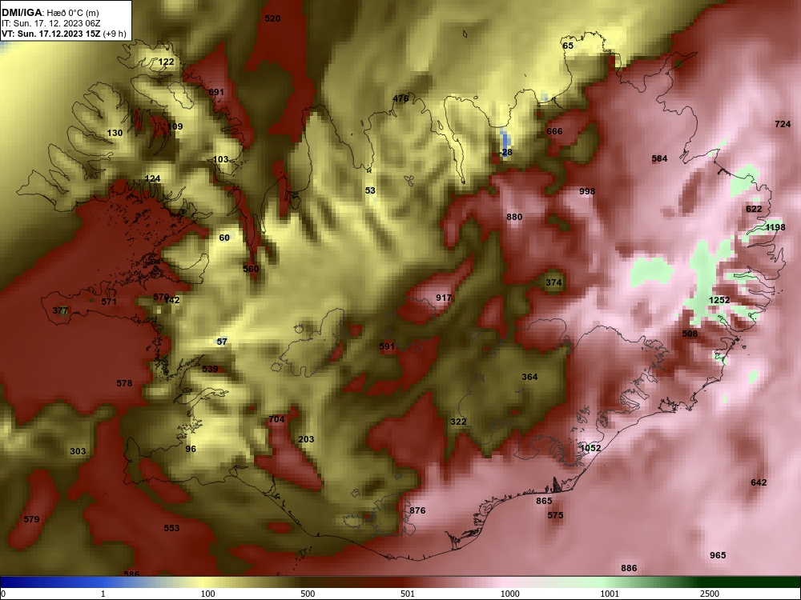Click the 575 value label
801x600 pixels.
click(555, 515)
